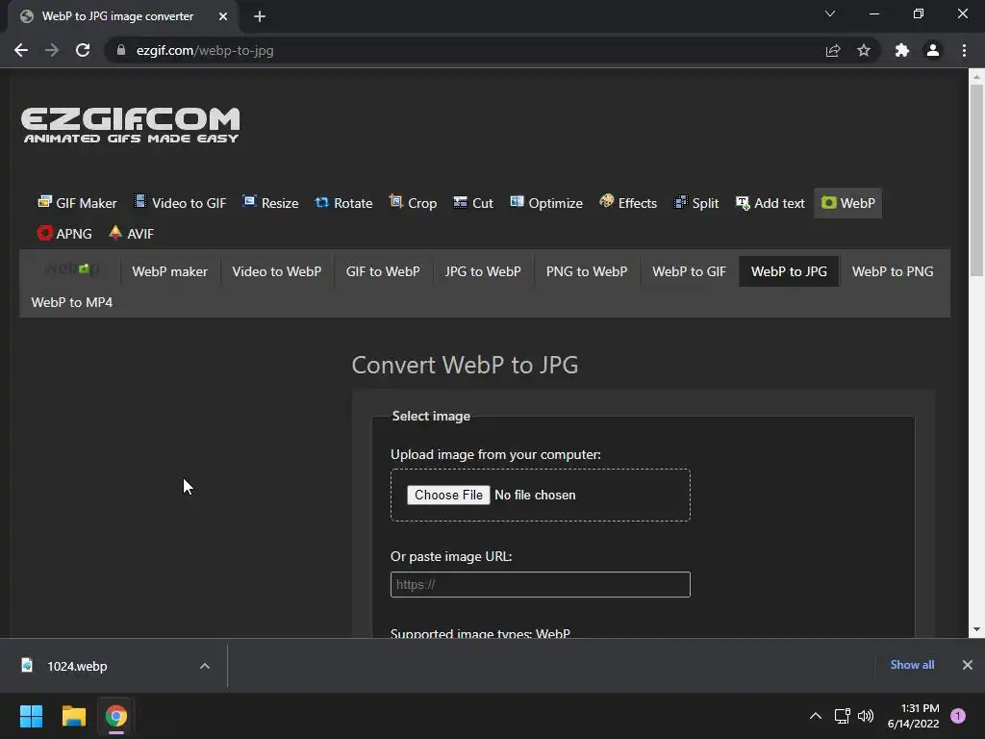Go to the EZGIF.COM homepage logo
The width and height of the screenshot is (985, 739).
click(131, 125)
